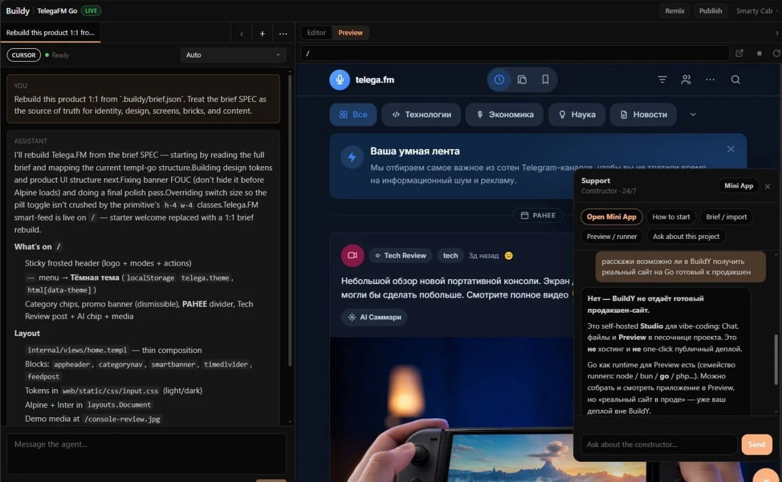Focus the 'Ask about the constructor...' input
Image resolution: width=782 pixels, height=482 pixels.
(x=659, y=445)
